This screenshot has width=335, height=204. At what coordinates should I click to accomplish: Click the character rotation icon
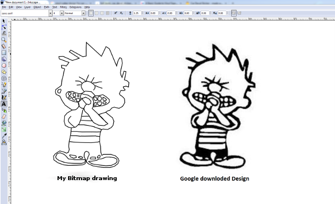(x=215, y=13)
